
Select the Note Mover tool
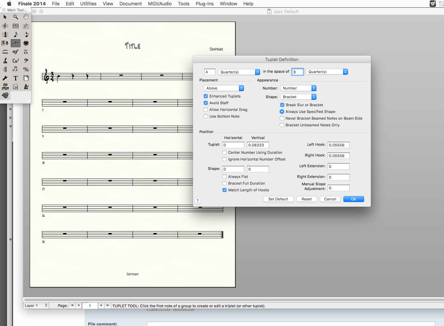15,69
